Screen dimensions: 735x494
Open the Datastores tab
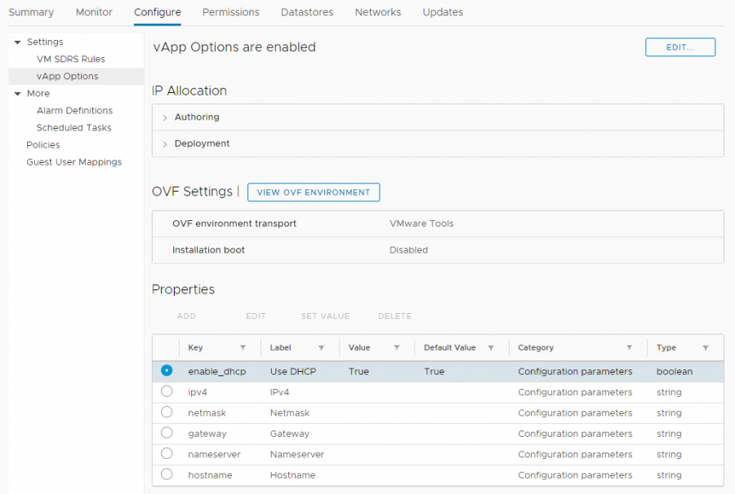(306, 12)
